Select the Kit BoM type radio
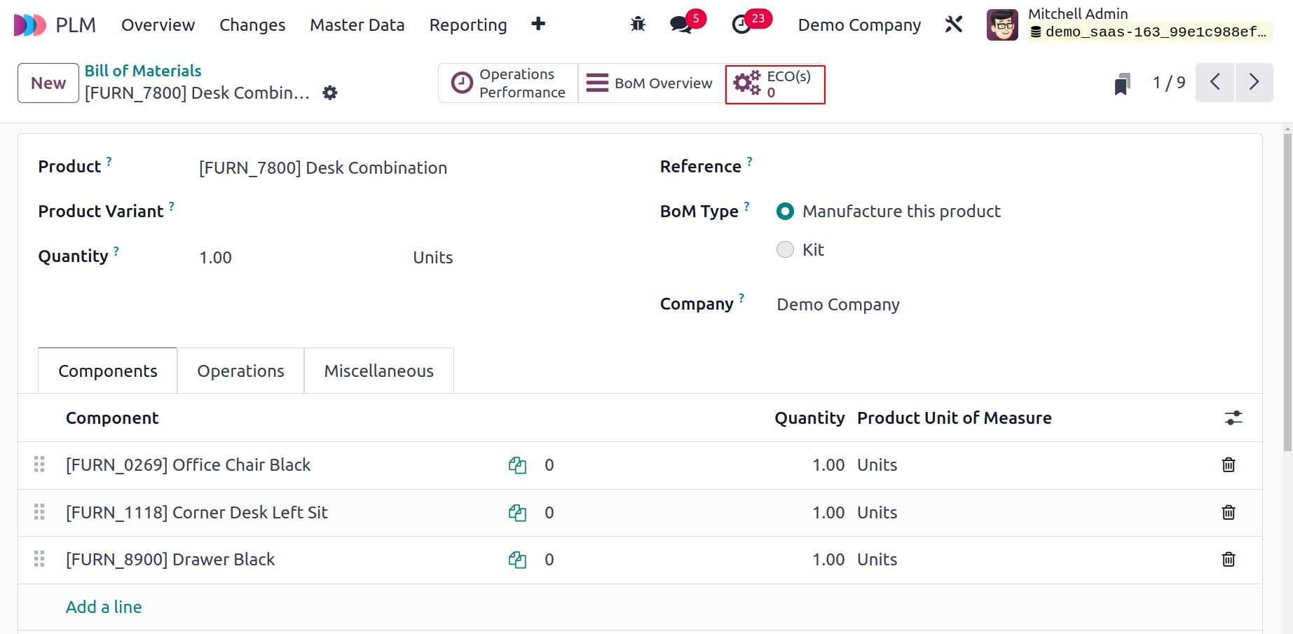The image size is (1293, 634). click(x=785, y=249)
